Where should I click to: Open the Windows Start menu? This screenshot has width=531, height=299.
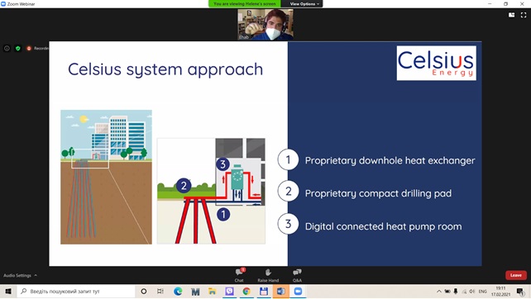click(8, 292)
